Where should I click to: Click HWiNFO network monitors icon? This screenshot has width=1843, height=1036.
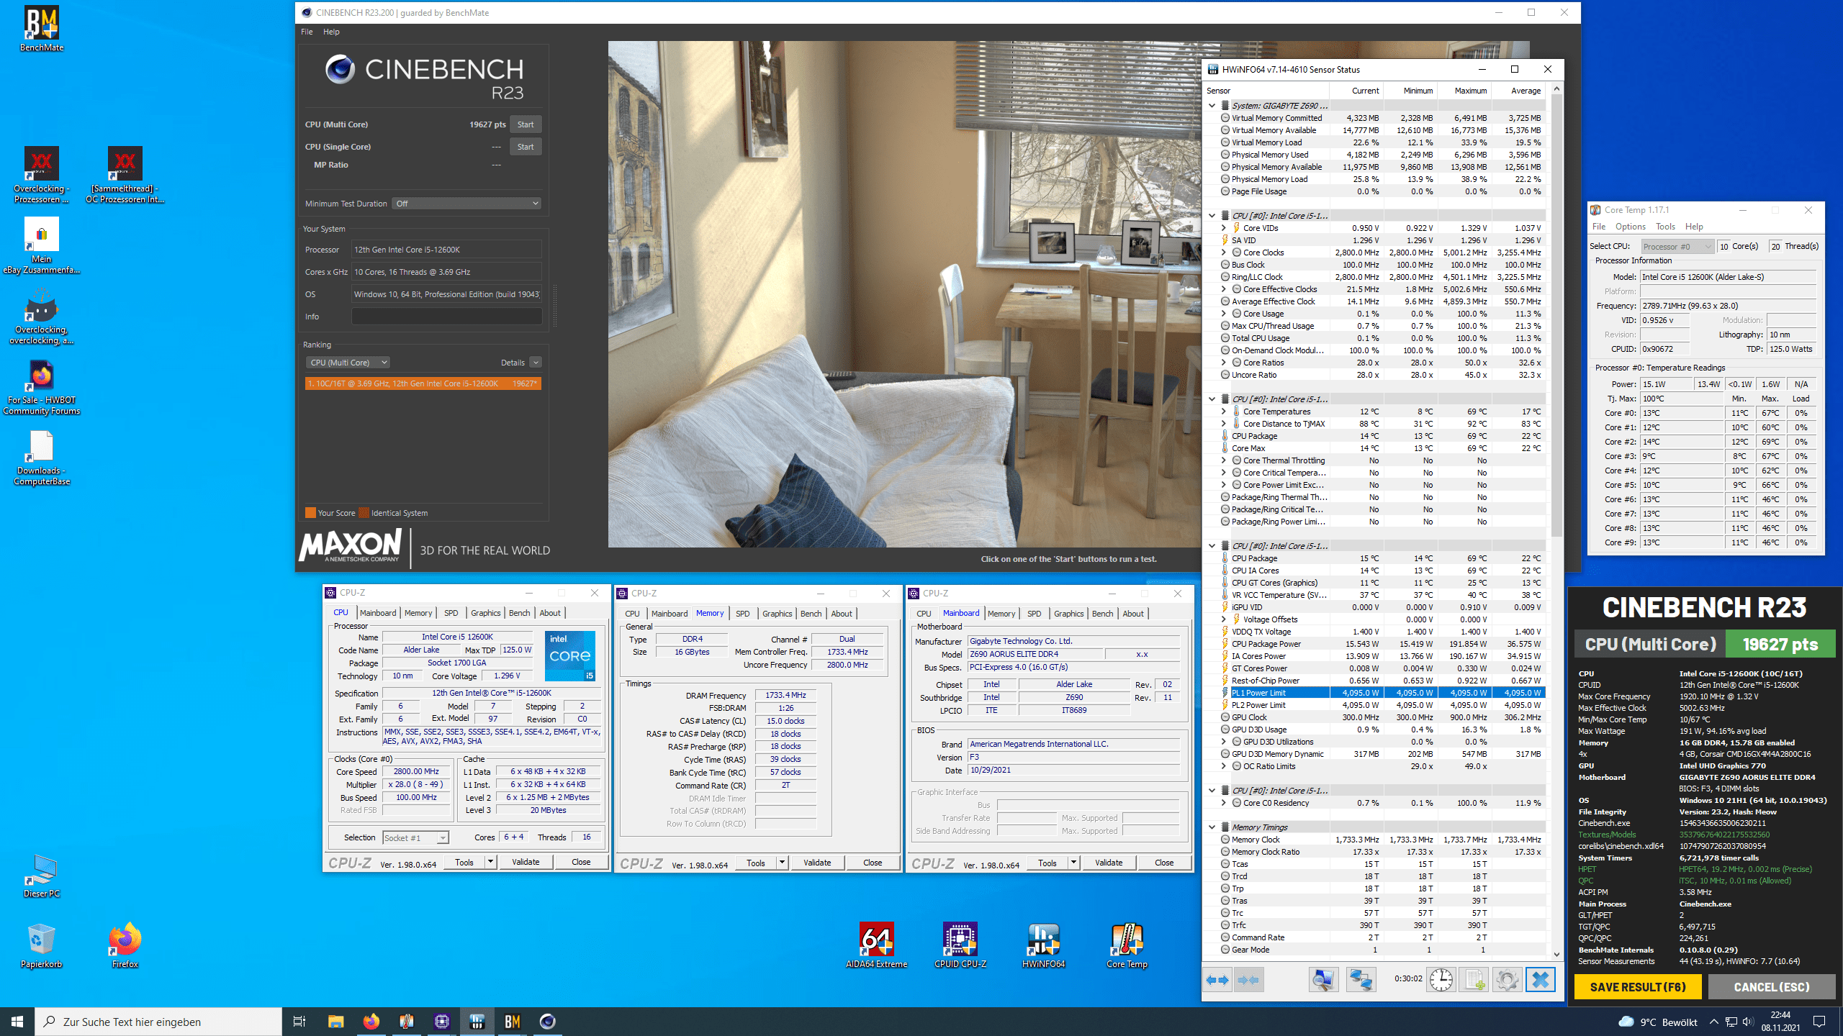pos(1361,980)
